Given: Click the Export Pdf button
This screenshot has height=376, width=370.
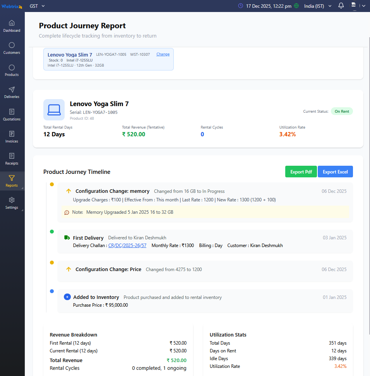Looking at the screenshot, I should coord(301,172).
